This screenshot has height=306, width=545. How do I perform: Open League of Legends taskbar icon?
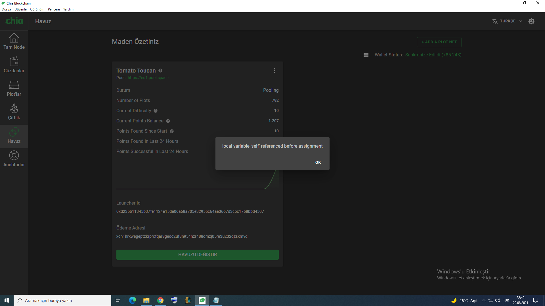[x=188, y=300]
